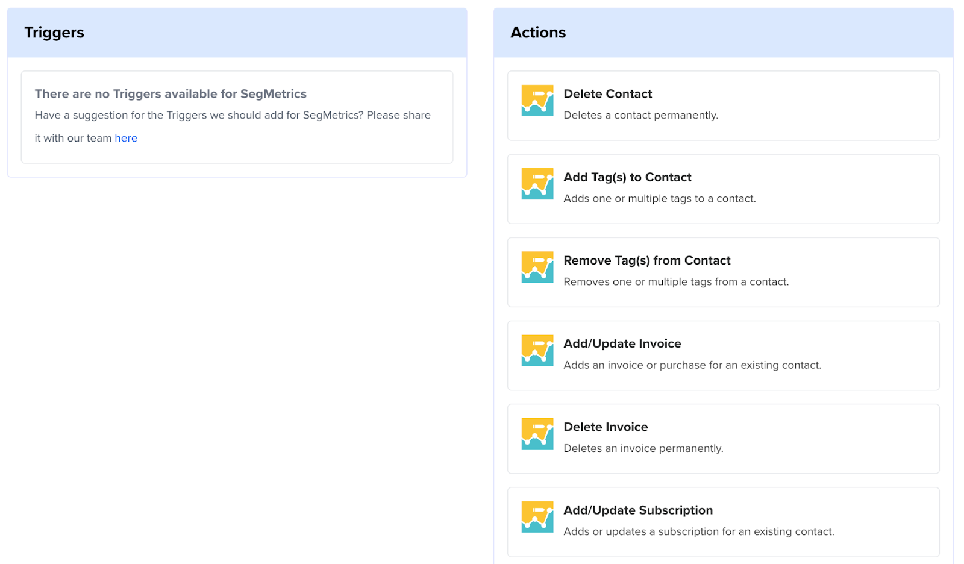Select the Add/Update Invoice title
Image resolution: width=964 pixels, height=564 pixels.
click(622, 343)
